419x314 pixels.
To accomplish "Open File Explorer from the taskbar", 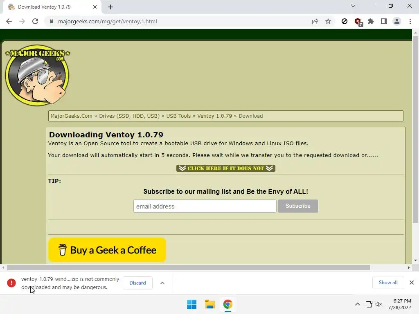I will click(x=210, y=304).
